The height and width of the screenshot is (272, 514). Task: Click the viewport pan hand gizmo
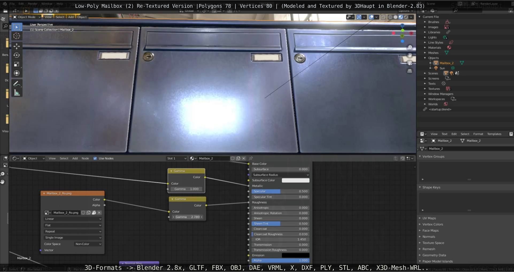(x=410, y=55)
